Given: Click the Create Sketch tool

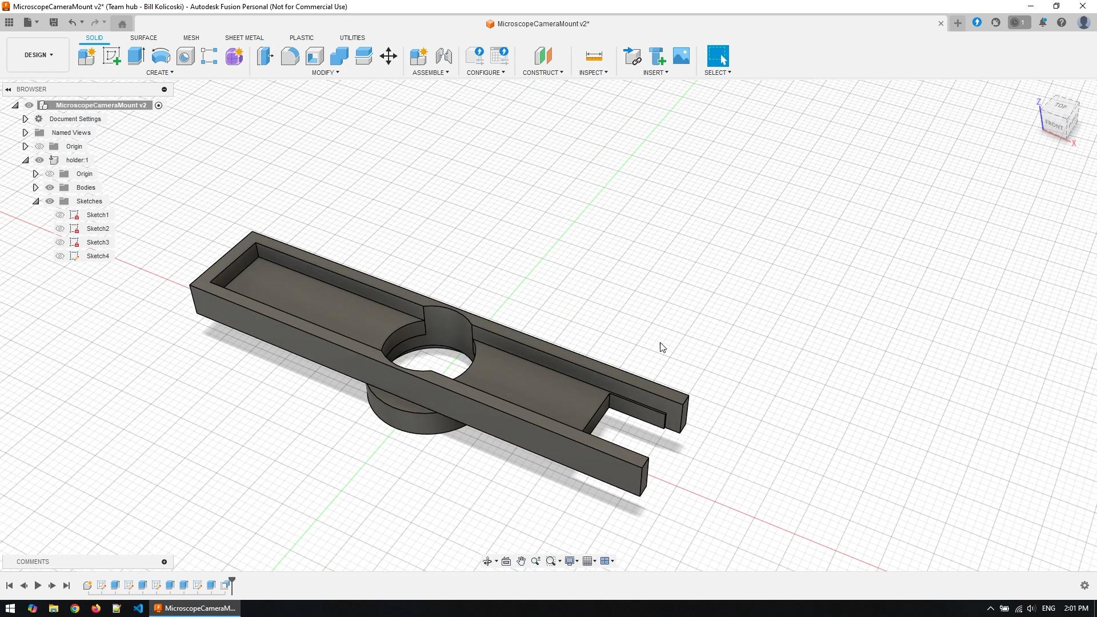Looking at the screenshot, I should (111, 56).
